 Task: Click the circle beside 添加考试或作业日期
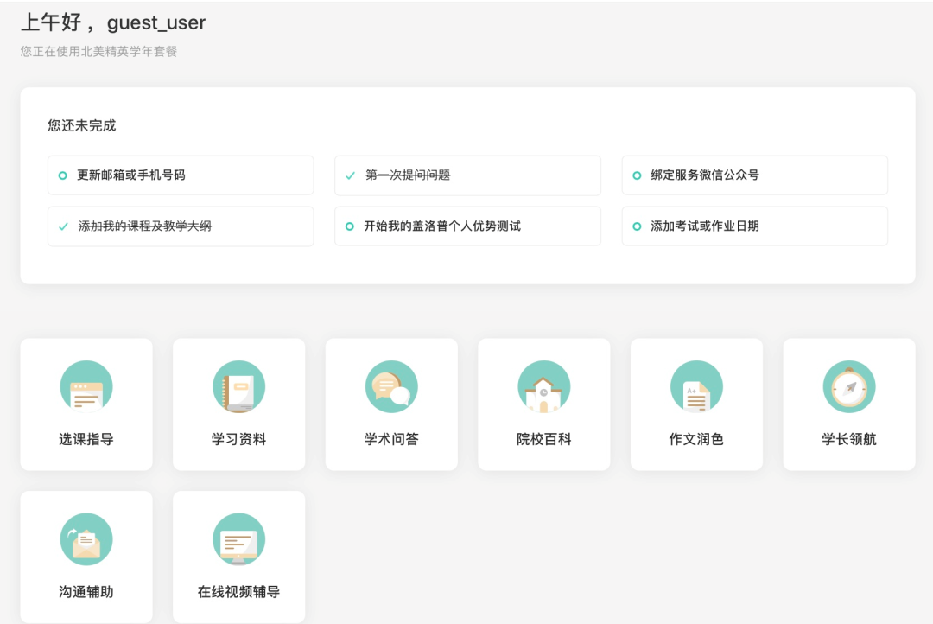637,226
